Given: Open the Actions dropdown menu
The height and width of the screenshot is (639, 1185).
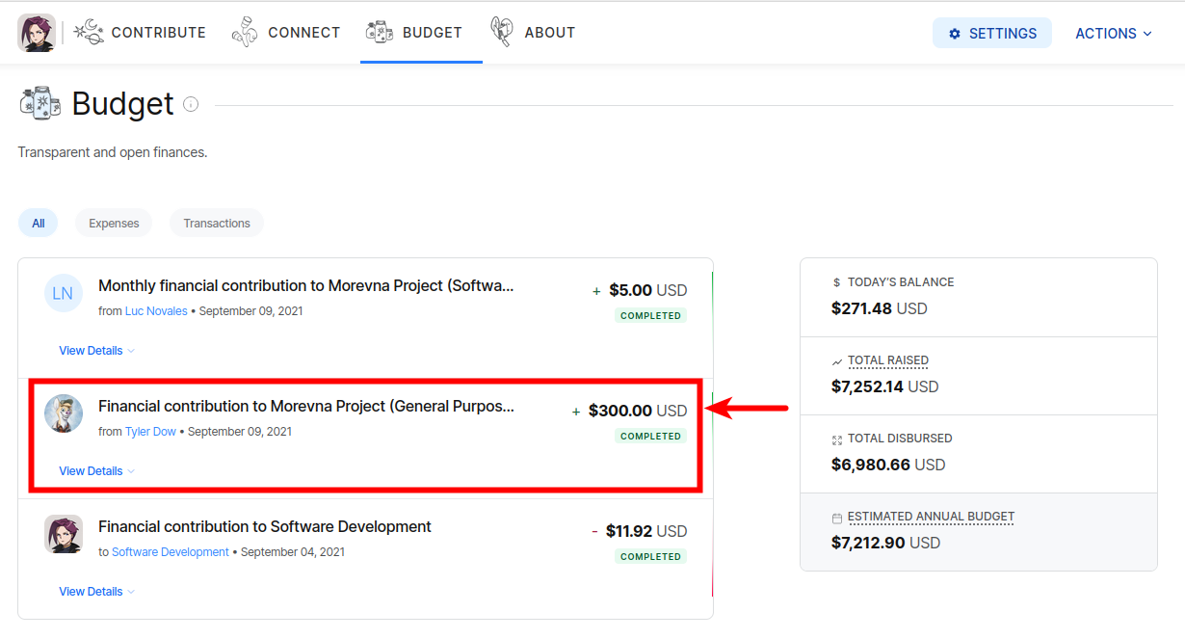Looking at the screenshot, I should (x=1114, y=33).
